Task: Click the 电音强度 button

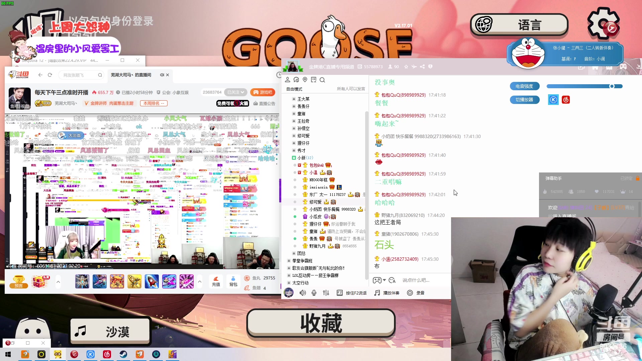Action: [x=525, y=86]
